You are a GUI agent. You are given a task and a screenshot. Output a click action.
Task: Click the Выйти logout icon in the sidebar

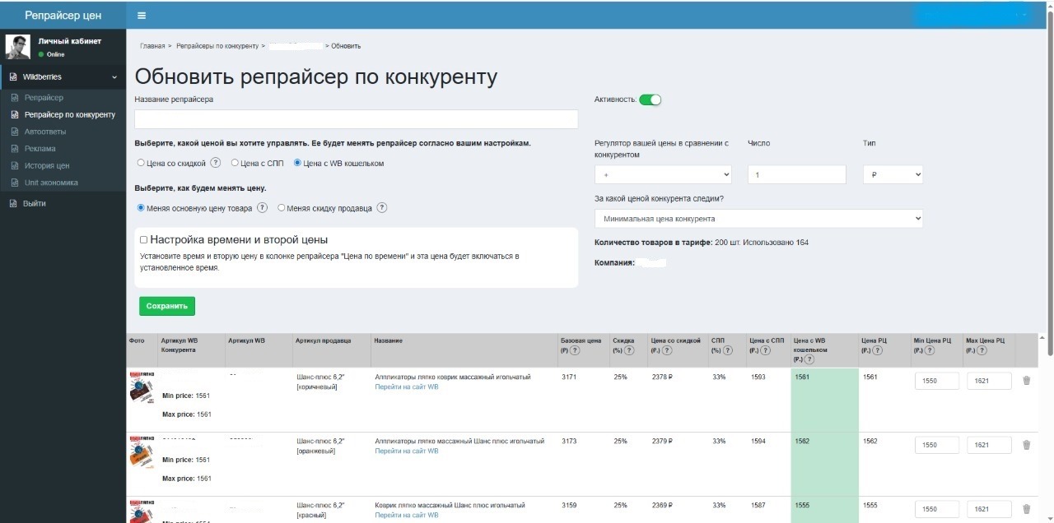coord(13,204)
